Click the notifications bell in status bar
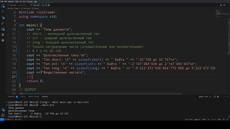 click(x=227, y=119)
